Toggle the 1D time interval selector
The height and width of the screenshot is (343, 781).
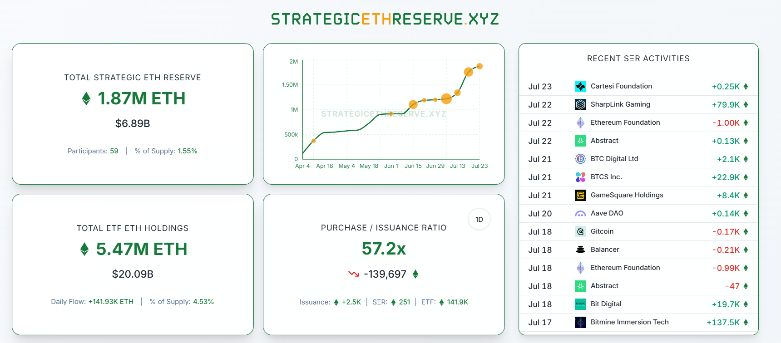(x=479, y=219)
